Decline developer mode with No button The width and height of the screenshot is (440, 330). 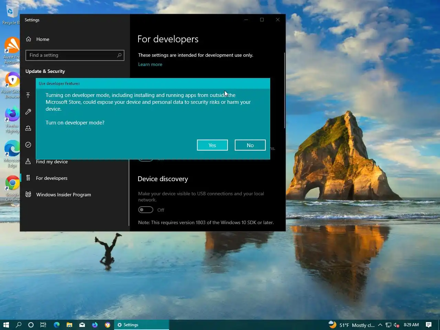click(250, 145)
